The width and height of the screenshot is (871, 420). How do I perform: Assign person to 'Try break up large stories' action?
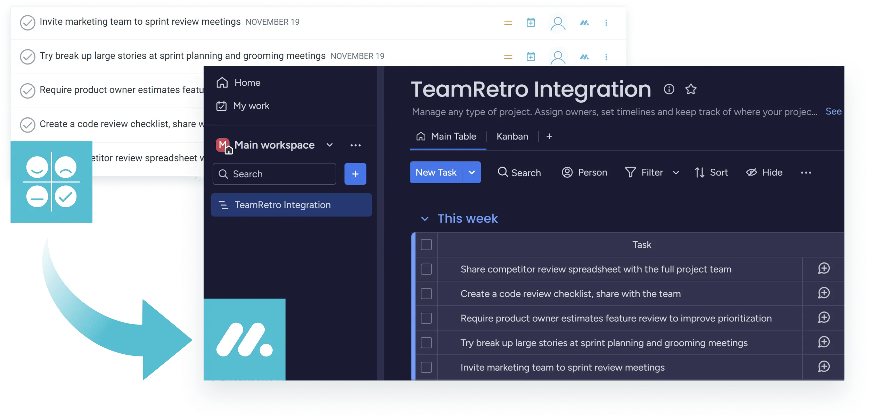point(558,58)
